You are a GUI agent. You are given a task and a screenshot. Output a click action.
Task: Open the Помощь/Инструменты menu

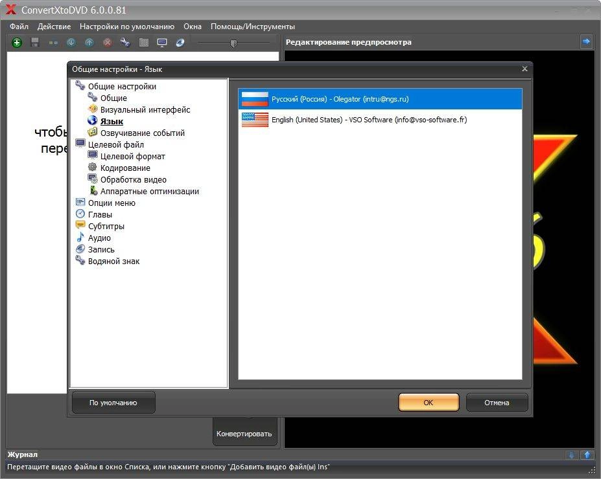point(253,27)
